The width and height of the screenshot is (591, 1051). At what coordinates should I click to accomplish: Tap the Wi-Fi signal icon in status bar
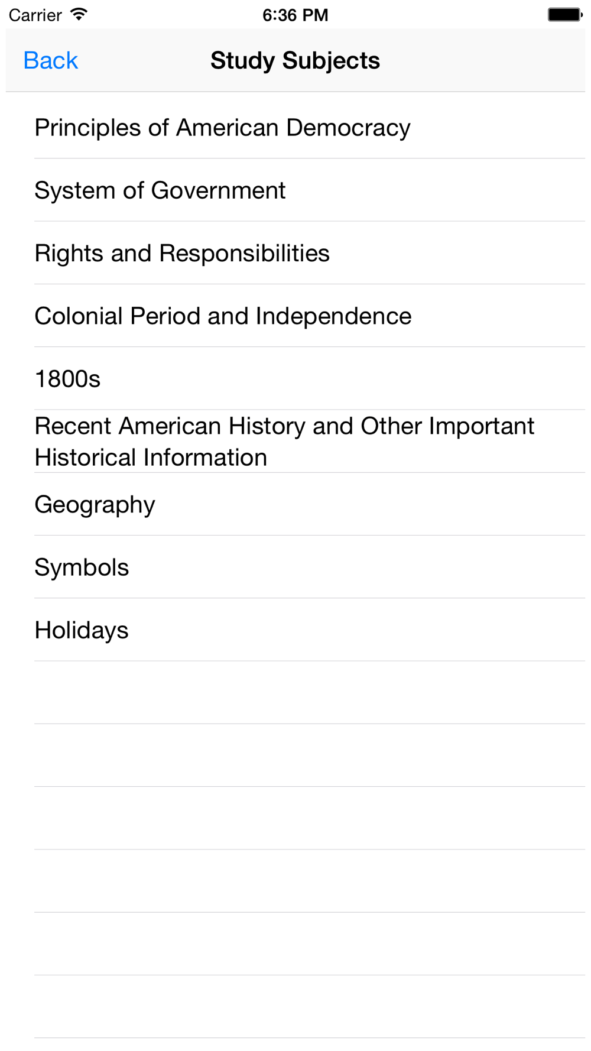point(79,14)
